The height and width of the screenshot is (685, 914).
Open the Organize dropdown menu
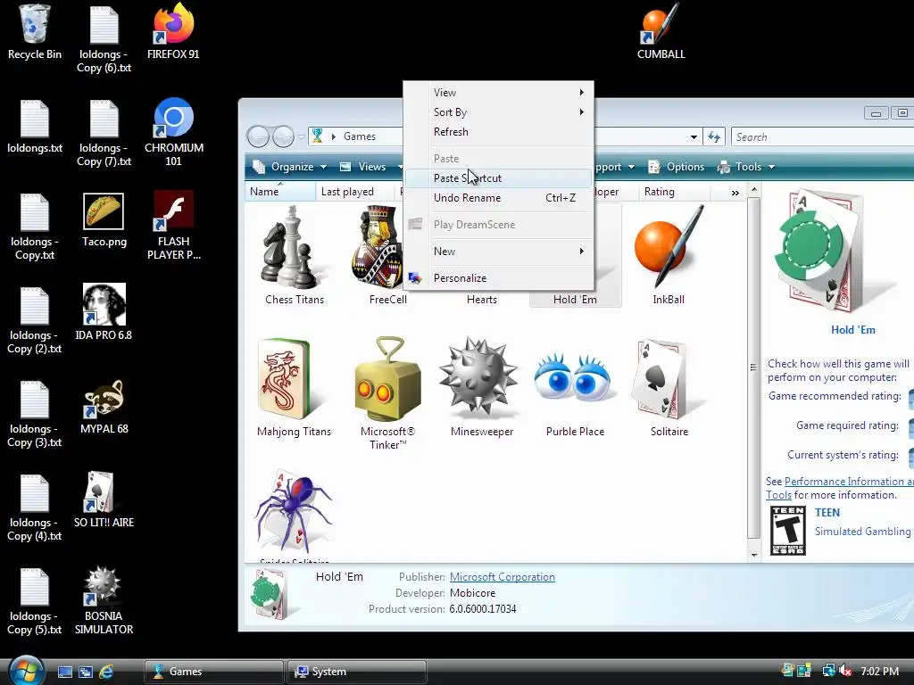coord(289,167)
